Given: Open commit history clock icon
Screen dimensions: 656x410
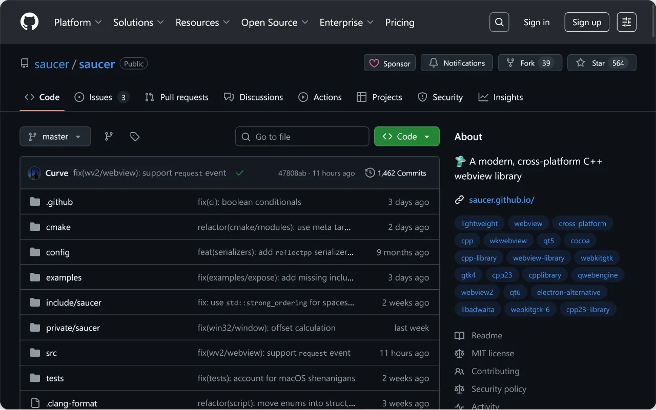Looking at the screenshot, I should pos(370,173).
